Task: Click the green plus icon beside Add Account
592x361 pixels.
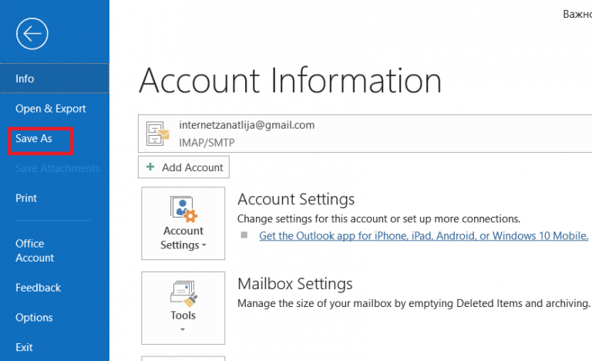Action: [x=150, y=167]
